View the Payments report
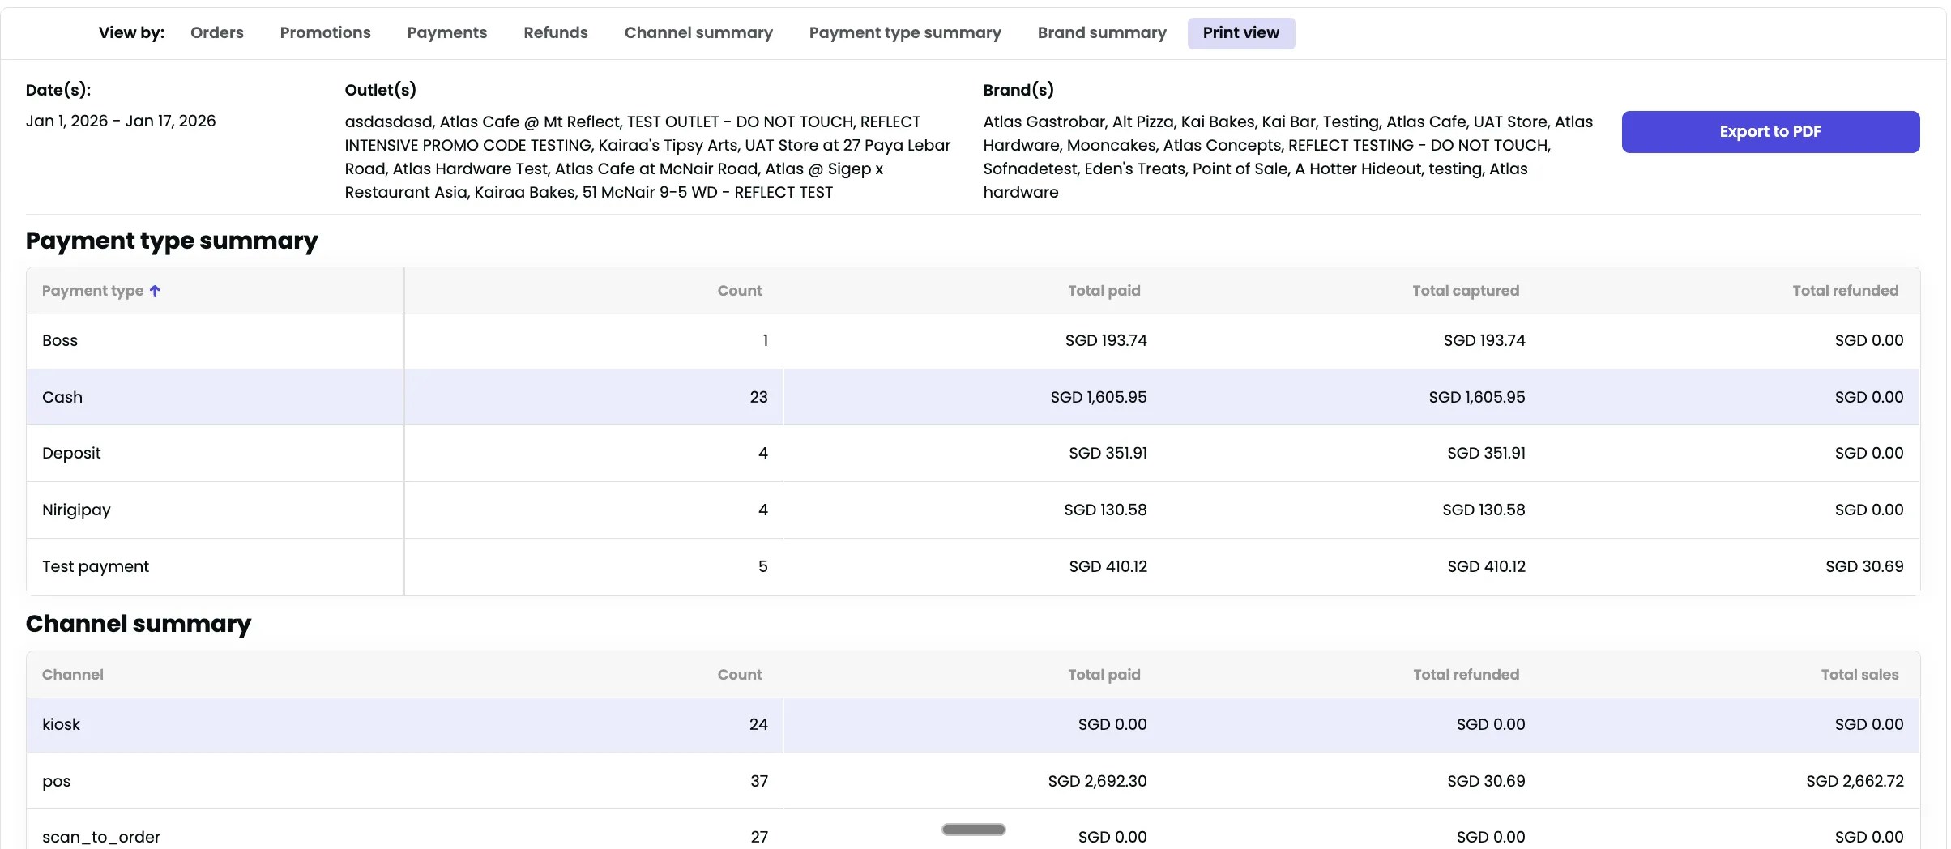Image resolution: width=1951 pixels, height=849 pixels. [x=446, y=32]
